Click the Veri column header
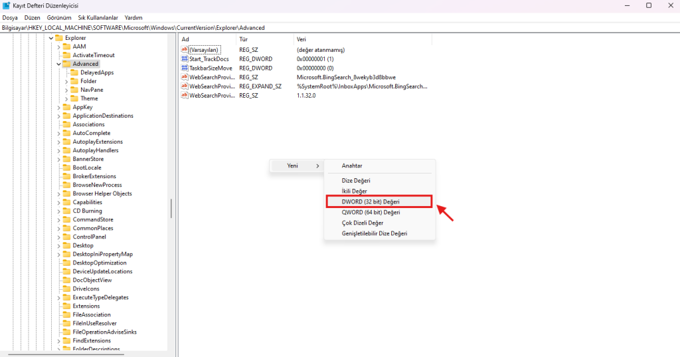The image size is (680, 357). coord(301,39)
